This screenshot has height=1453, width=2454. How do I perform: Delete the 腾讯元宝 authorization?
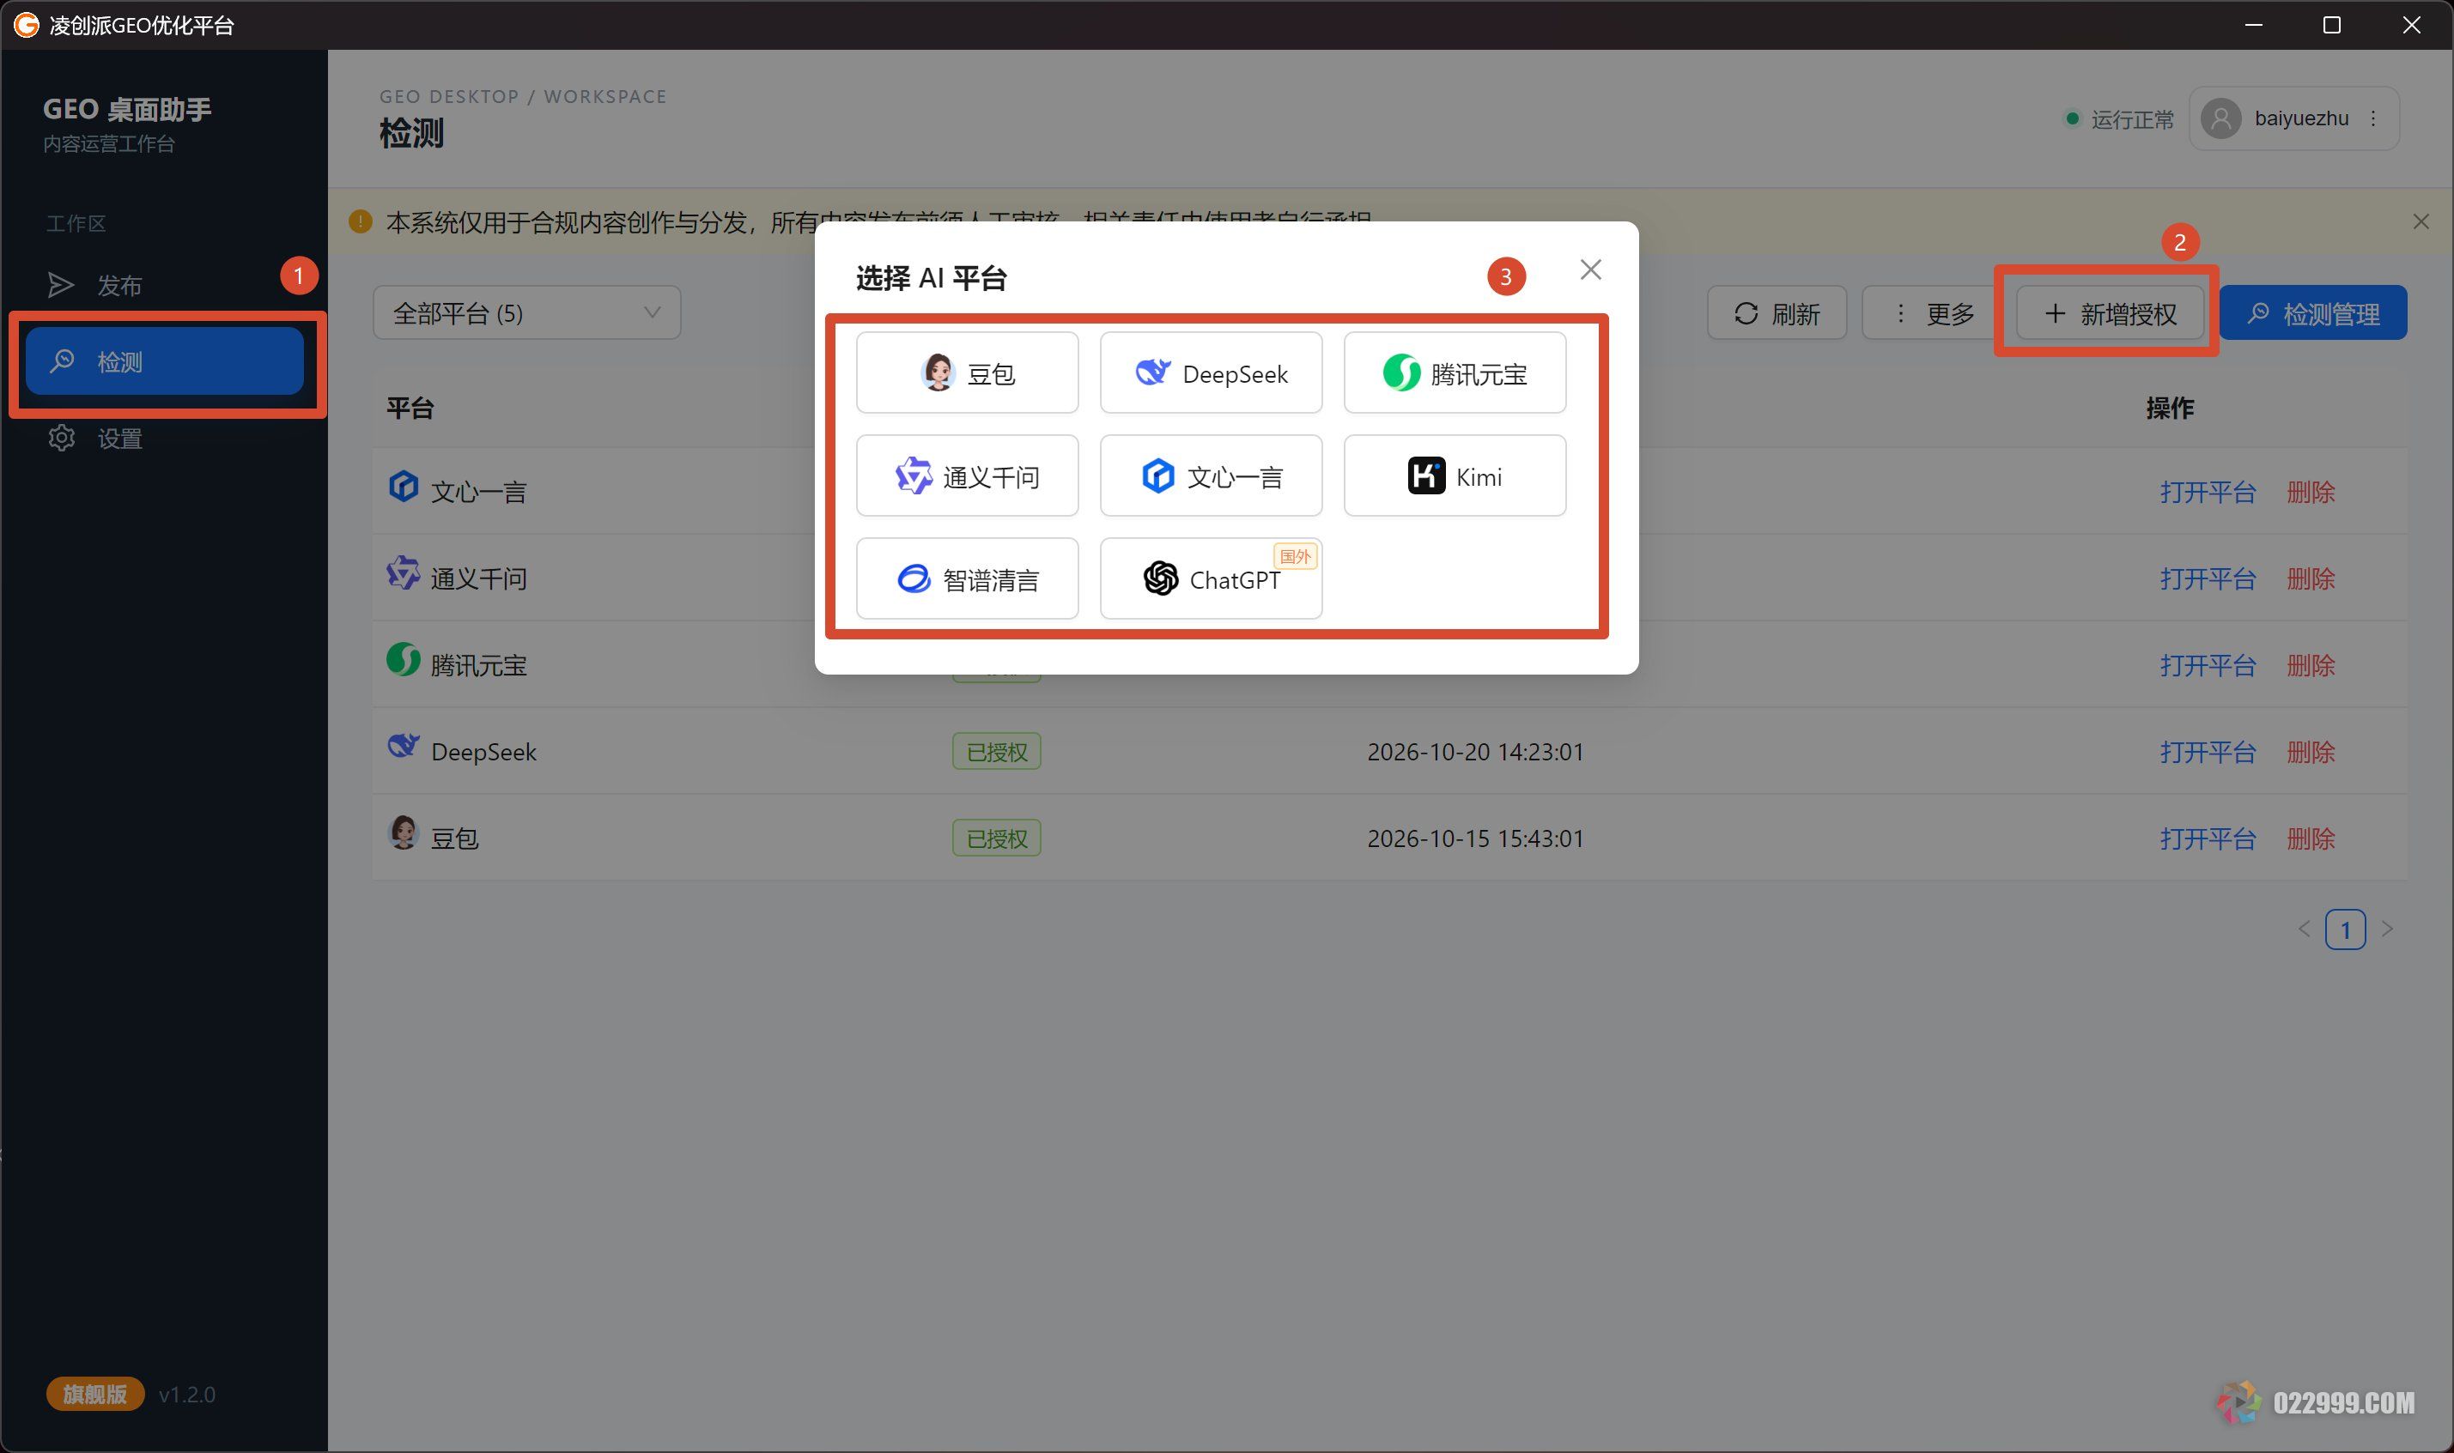point(2311,666)
